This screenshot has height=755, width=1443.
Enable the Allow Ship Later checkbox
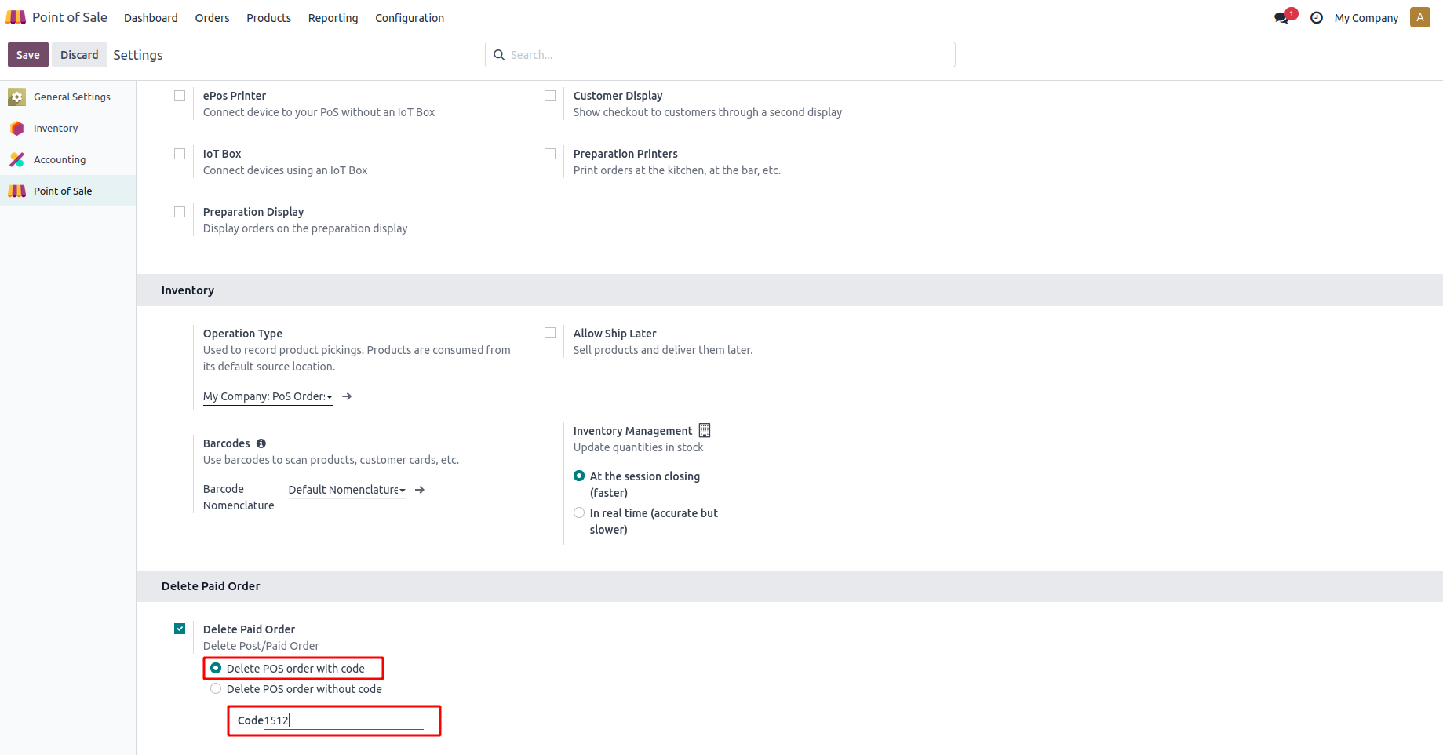(x=550, y=333)
